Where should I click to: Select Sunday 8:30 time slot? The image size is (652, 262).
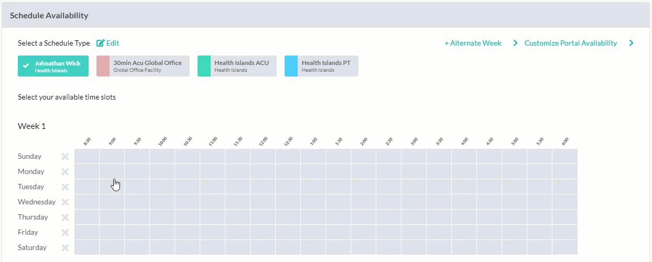point(87,156)
